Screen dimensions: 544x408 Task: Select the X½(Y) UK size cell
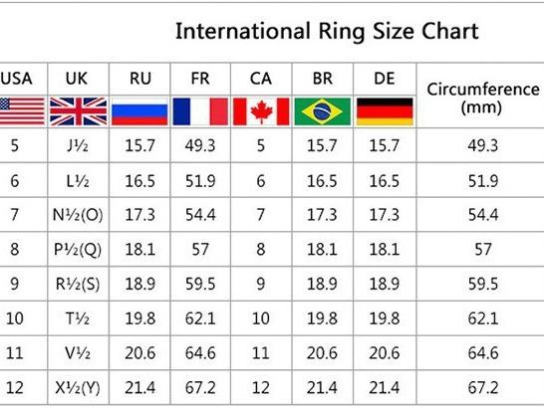[78, 387]
